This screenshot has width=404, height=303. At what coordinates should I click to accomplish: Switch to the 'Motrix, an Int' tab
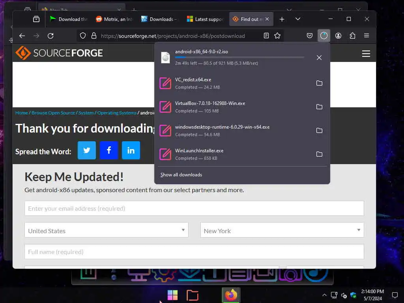pos(114,19)
